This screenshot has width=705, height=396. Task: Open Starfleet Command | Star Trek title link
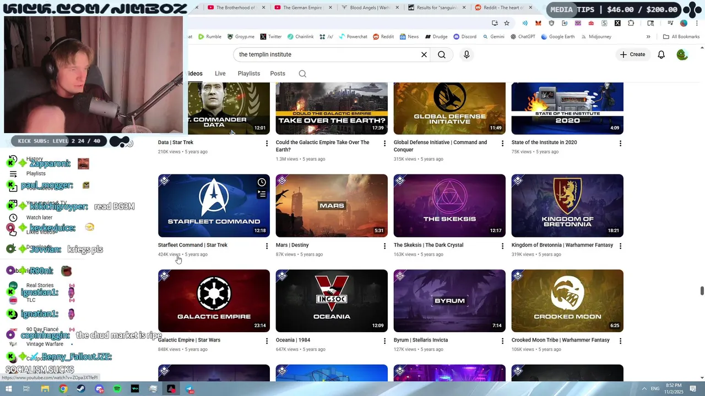[192, 245]
